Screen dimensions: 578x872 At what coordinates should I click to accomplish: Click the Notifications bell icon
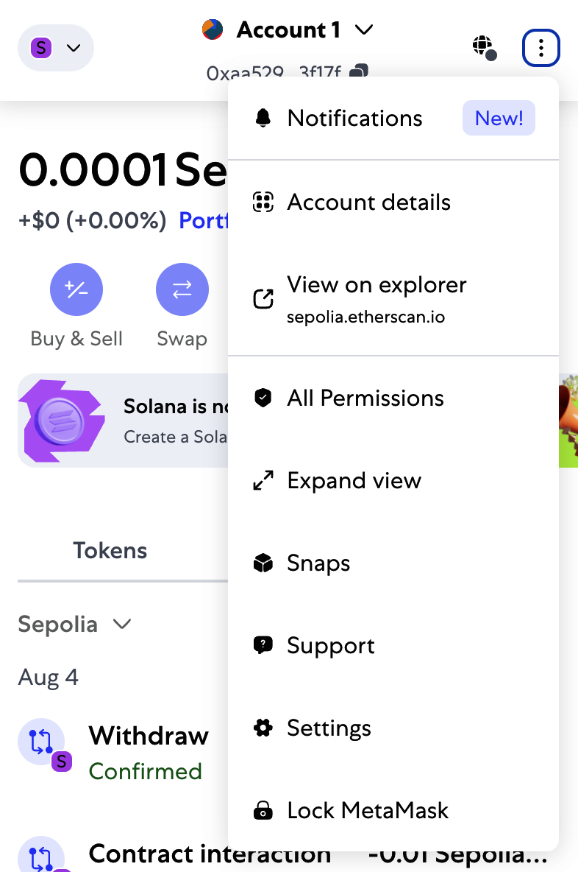click(262, 118)
